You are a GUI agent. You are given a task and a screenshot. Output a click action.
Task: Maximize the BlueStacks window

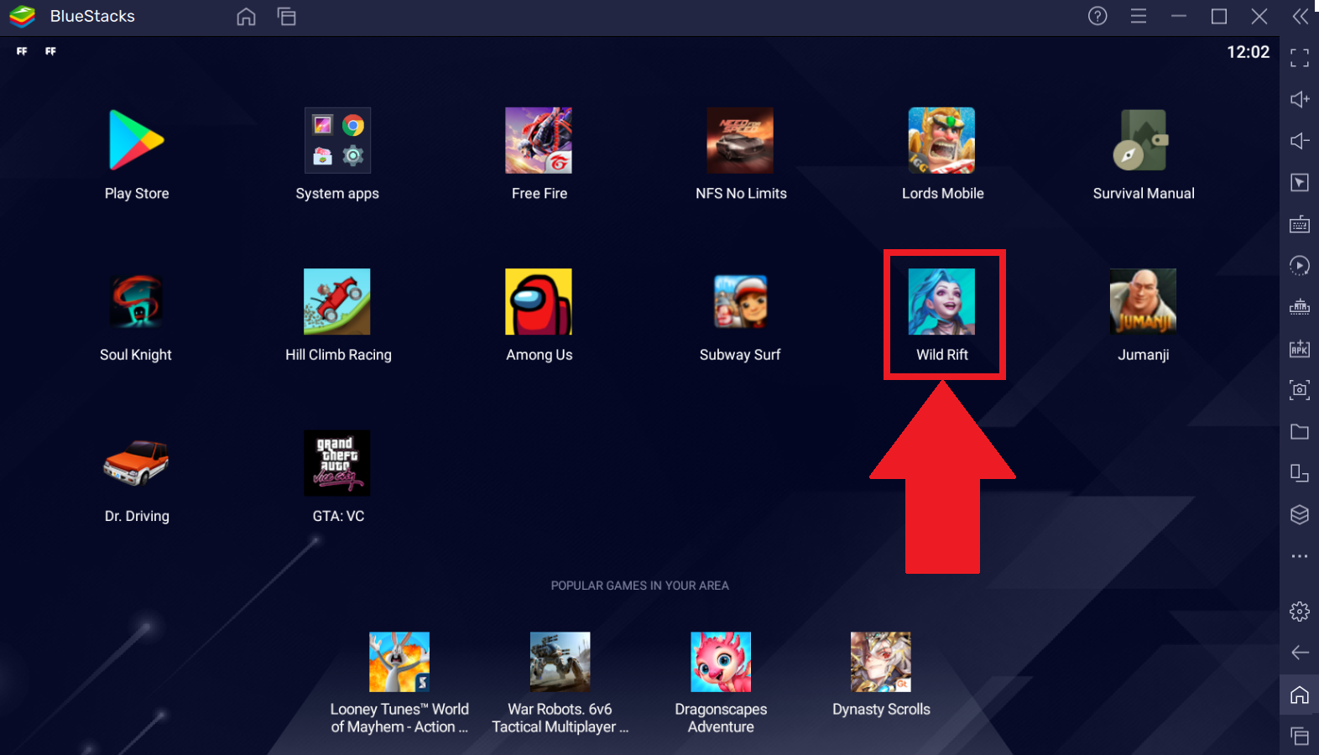[1219, 16]
